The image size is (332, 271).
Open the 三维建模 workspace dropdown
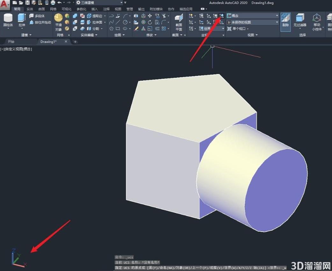click(x=99, y=3)
